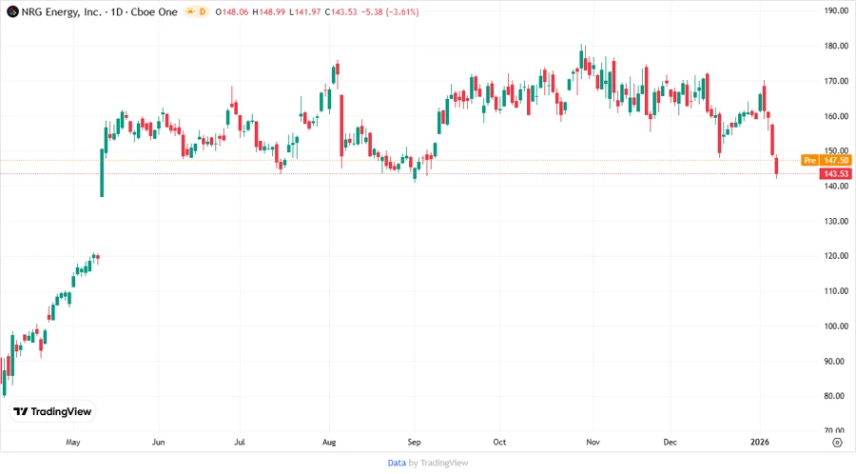
Task: Click the change value −5.38 (−3.61%)
Action: click(x=390, y=12)
